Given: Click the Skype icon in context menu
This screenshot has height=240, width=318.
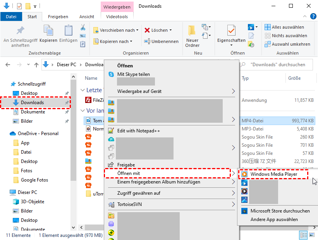Looking at the screenshot, I should click(111, 74).
